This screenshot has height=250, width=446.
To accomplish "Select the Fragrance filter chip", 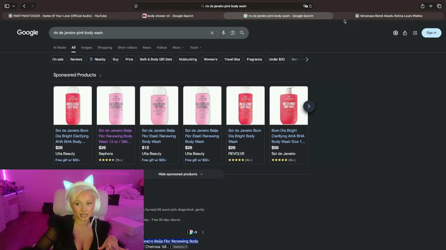I will click(254, 59).
